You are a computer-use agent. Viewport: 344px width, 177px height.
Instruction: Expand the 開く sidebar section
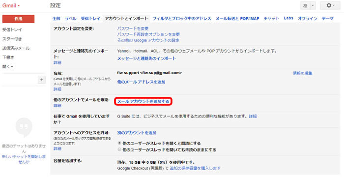(8, 66)
